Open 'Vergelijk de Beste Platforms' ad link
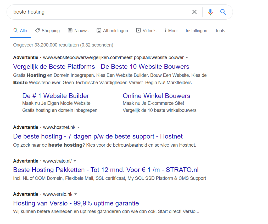The height and width of the screenshot is (224, 268). tap(101, 67)
